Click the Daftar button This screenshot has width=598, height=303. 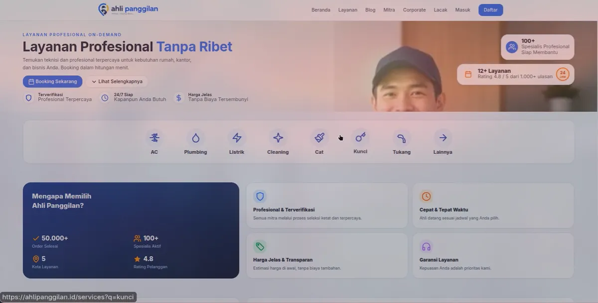coord(491,10)
